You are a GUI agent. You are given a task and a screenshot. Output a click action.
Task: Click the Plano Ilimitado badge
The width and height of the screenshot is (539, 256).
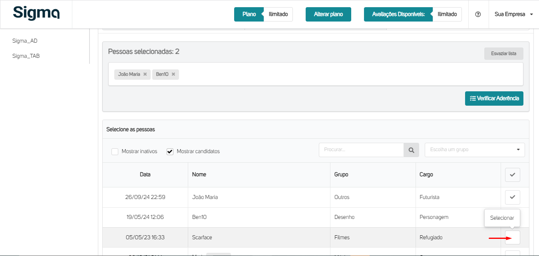(x=263, y=14)
